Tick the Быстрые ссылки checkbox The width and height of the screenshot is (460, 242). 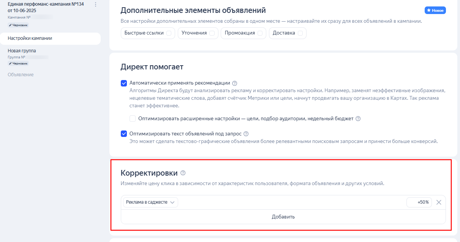169,33
